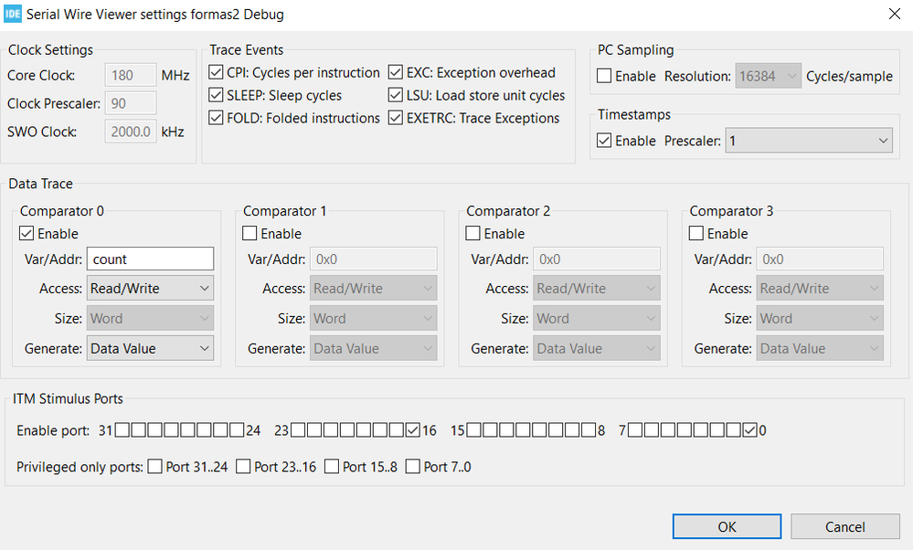Toggle SLEEP: Sleep cycles checkbox
913x550 pixels.
click(x=216, y=95)
